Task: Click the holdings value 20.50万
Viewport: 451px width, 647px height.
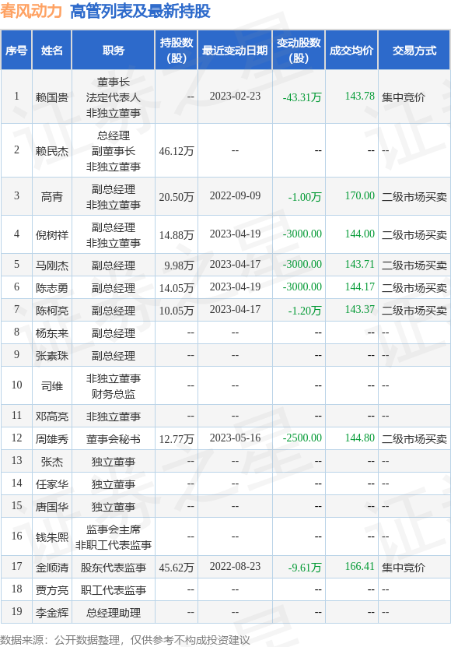Action: (x=177, y=197)
